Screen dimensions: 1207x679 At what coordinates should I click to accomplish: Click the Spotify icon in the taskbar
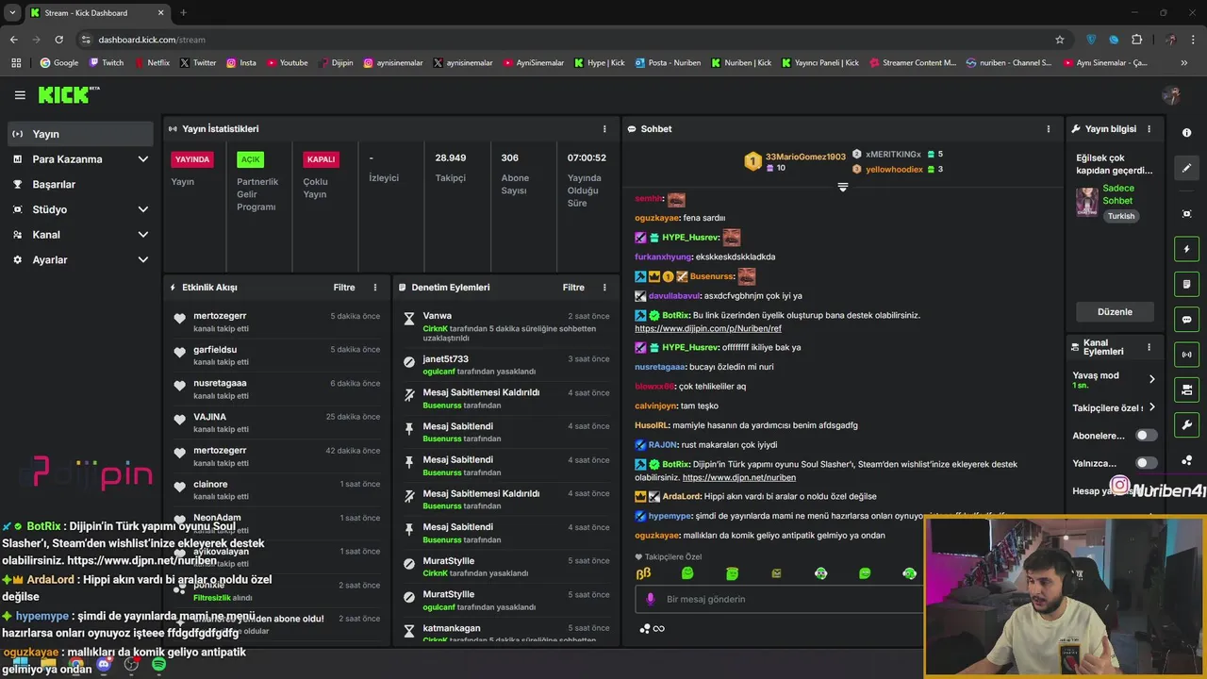158,665
